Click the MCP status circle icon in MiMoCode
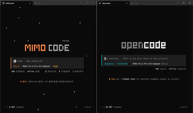 7,107
